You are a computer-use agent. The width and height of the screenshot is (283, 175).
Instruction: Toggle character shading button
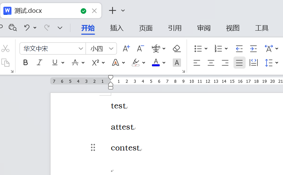177,63
